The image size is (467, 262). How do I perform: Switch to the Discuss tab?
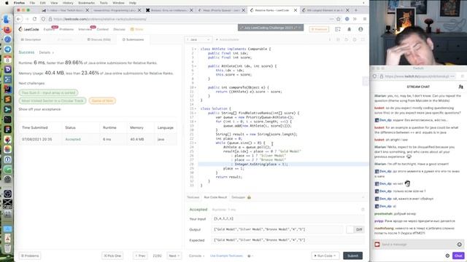99,39
